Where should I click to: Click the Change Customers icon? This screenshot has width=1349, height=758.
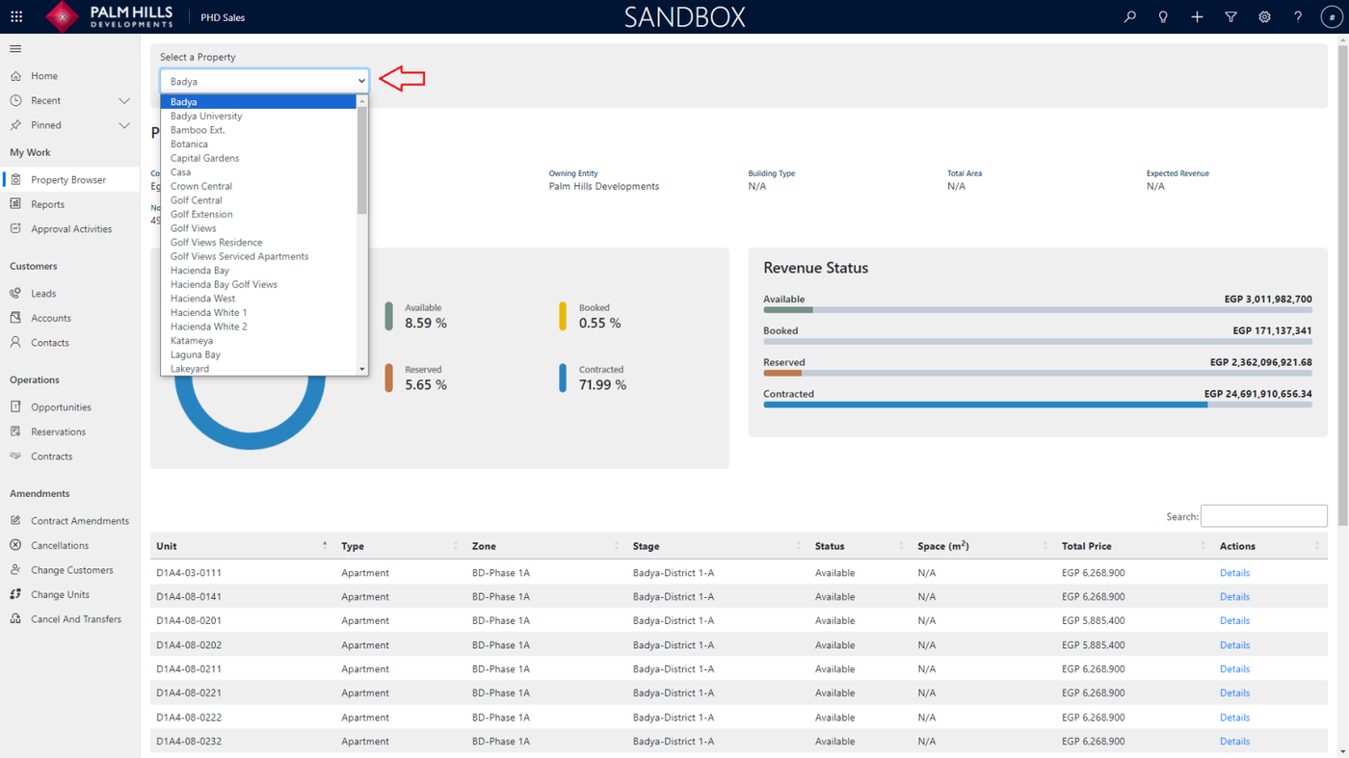coord(15,570)
